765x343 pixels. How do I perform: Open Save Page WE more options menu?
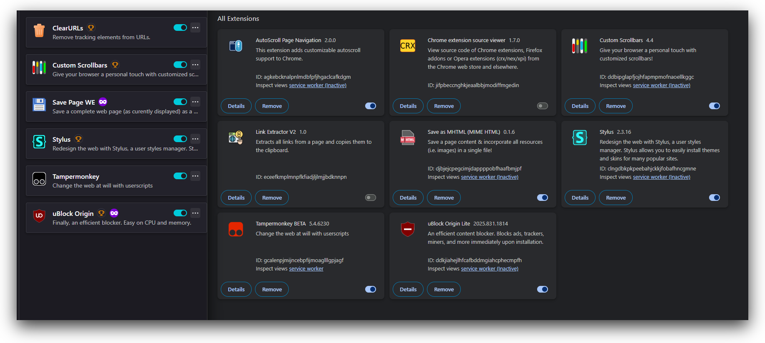(x=195, y=102)
